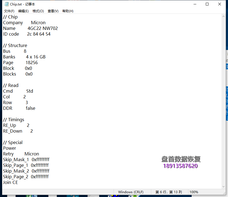This screenshot has height=197, width=228.
Task: Click the '// Chip' header line
Action: tap(10, 17)
